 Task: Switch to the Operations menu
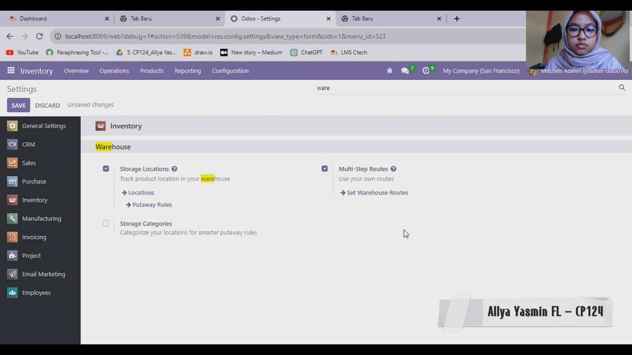pyautogui.click(x=114, y=70)
